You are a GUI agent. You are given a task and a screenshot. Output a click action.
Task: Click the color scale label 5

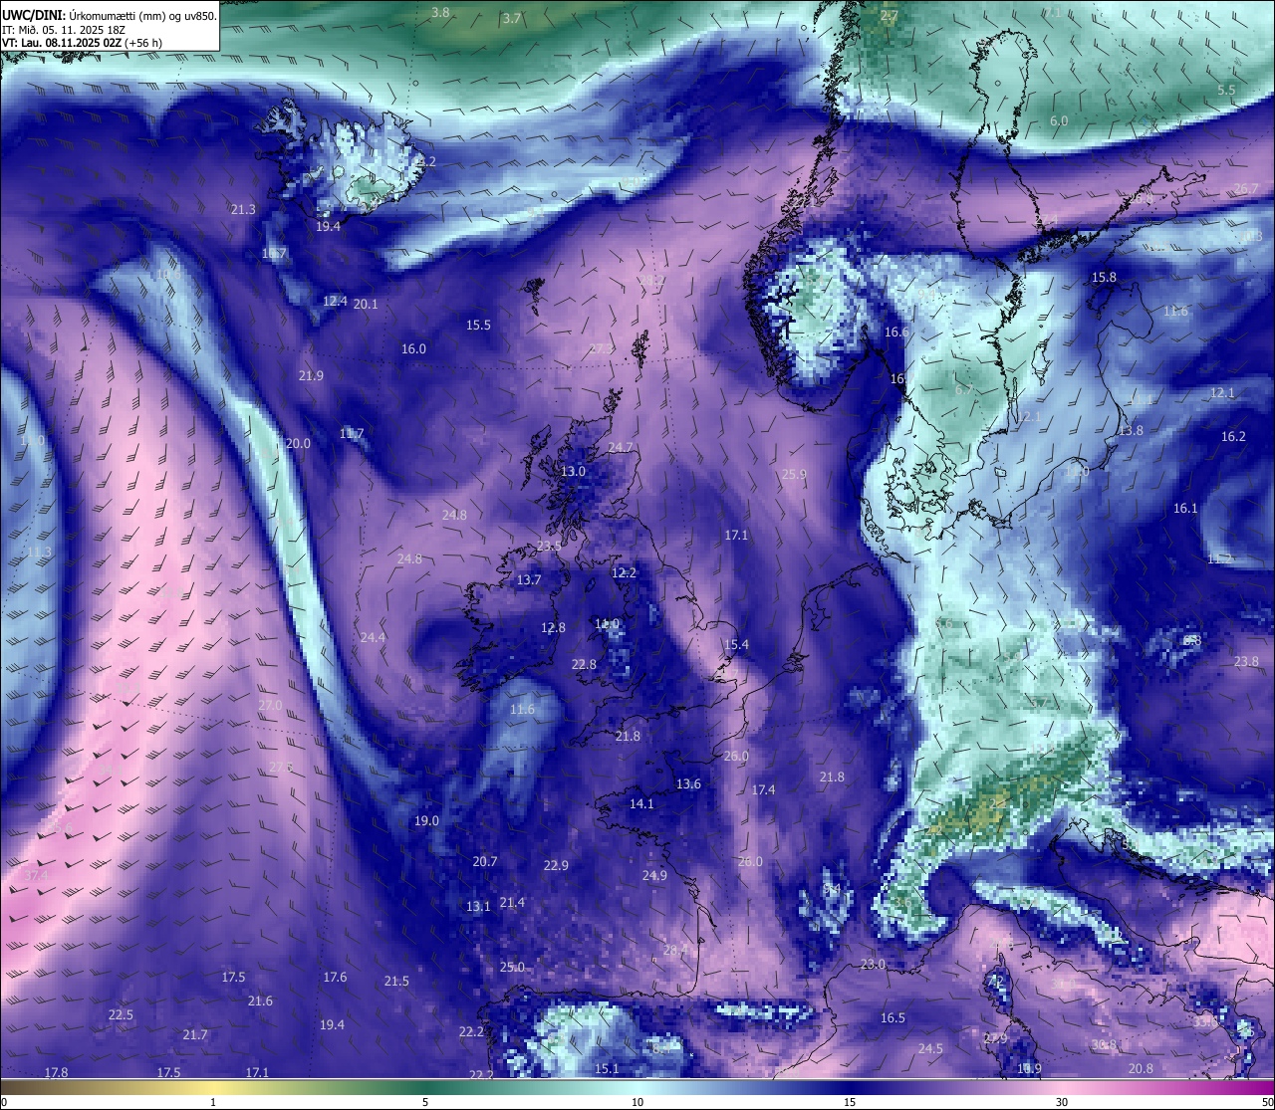coord(425,1102)
